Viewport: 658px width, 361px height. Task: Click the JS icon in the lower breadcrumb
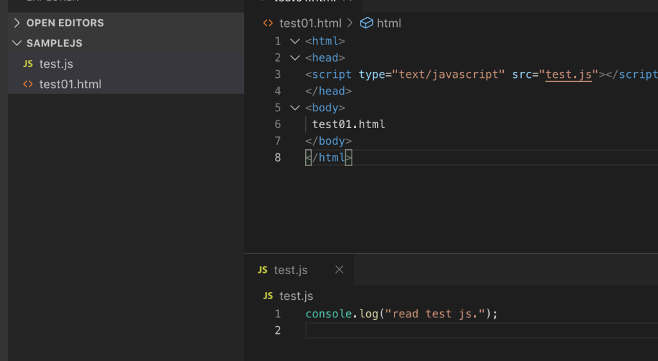coord(268,296)
